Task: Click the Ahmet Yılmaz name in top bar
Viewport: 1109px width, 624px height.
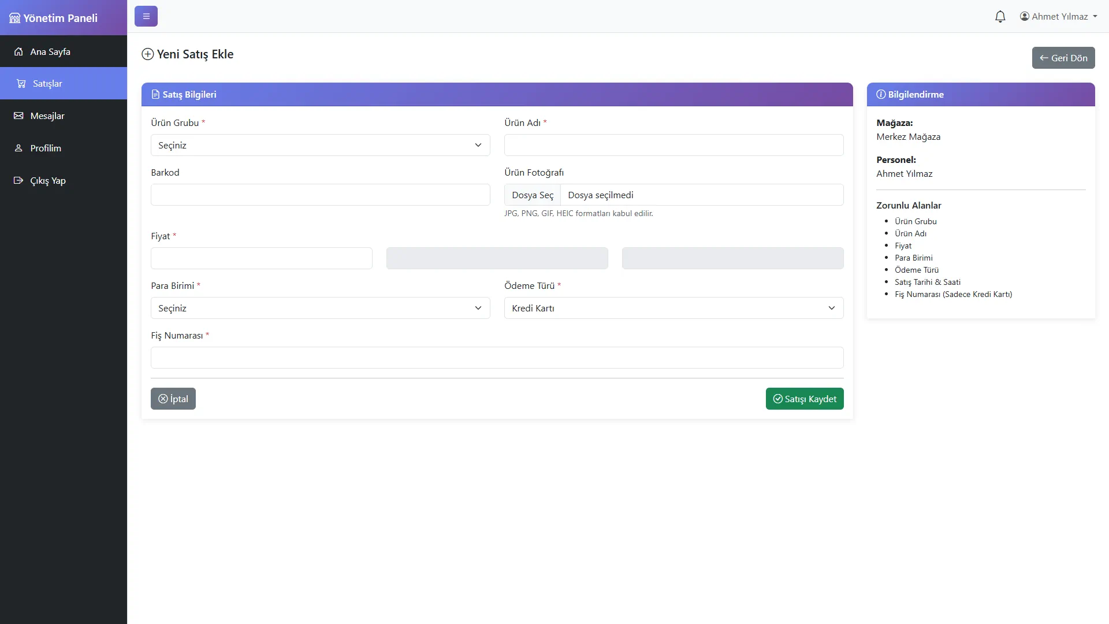Action: 1060,16
